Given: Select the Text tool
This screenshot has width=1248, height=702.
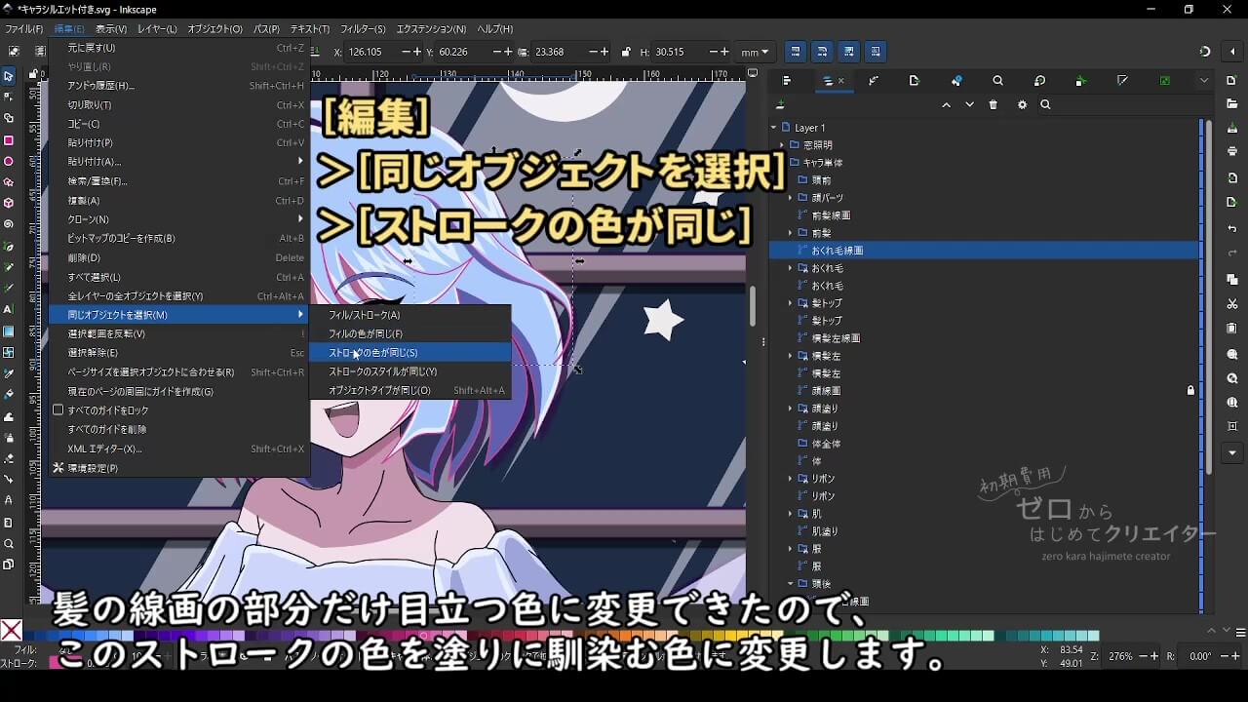Looking at the screenshot, I should point(9,309).
